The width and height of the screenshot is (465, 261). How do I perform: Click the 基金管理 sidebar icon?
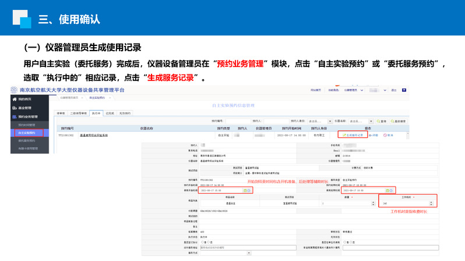click(x=15, y=108)
